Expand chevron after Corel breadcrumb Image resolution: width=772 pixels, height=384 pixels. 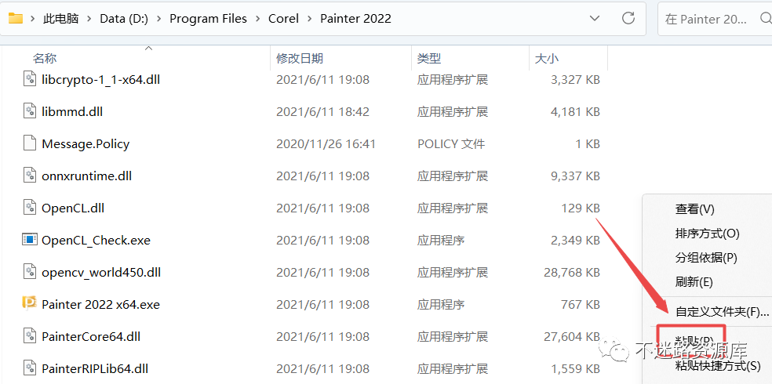click(310, 19)
